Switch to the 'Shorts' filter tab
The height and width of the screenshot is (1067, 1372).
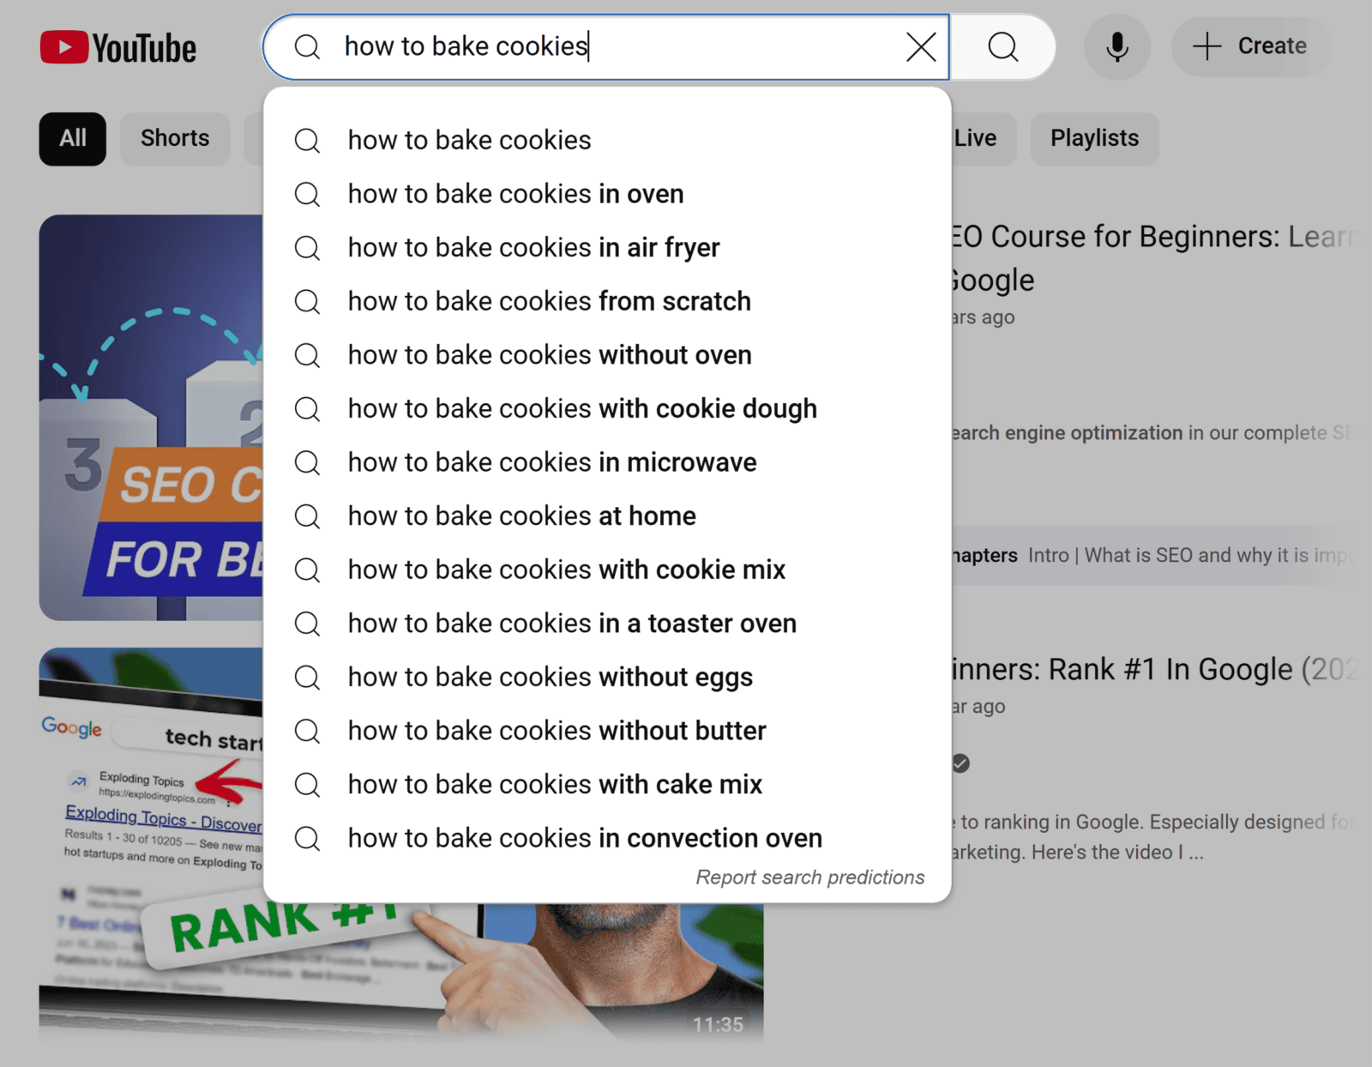[x=174, y=138]
